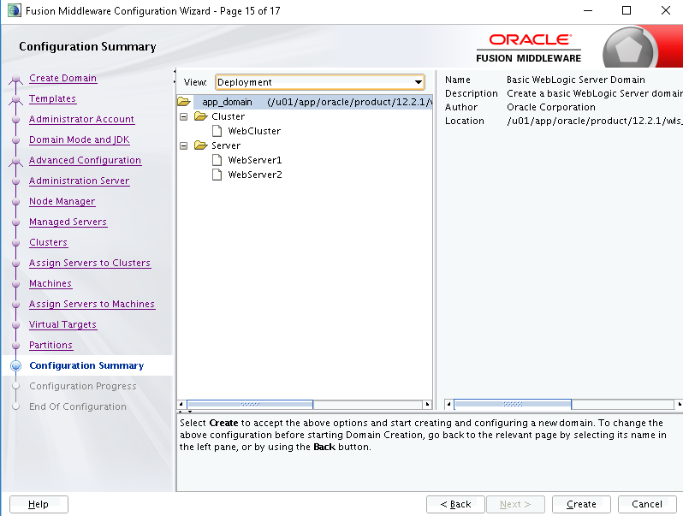The height and width of the screenshot is (516, 683).
Task: Click tree pane scroll right arrow
Action: click(x=427, y=404)
